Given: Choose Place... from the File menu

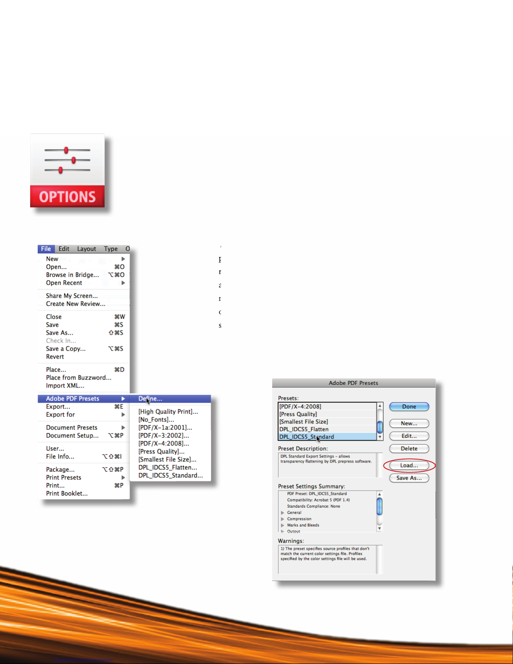Looking at the screenshot, I should pos(84,369).
